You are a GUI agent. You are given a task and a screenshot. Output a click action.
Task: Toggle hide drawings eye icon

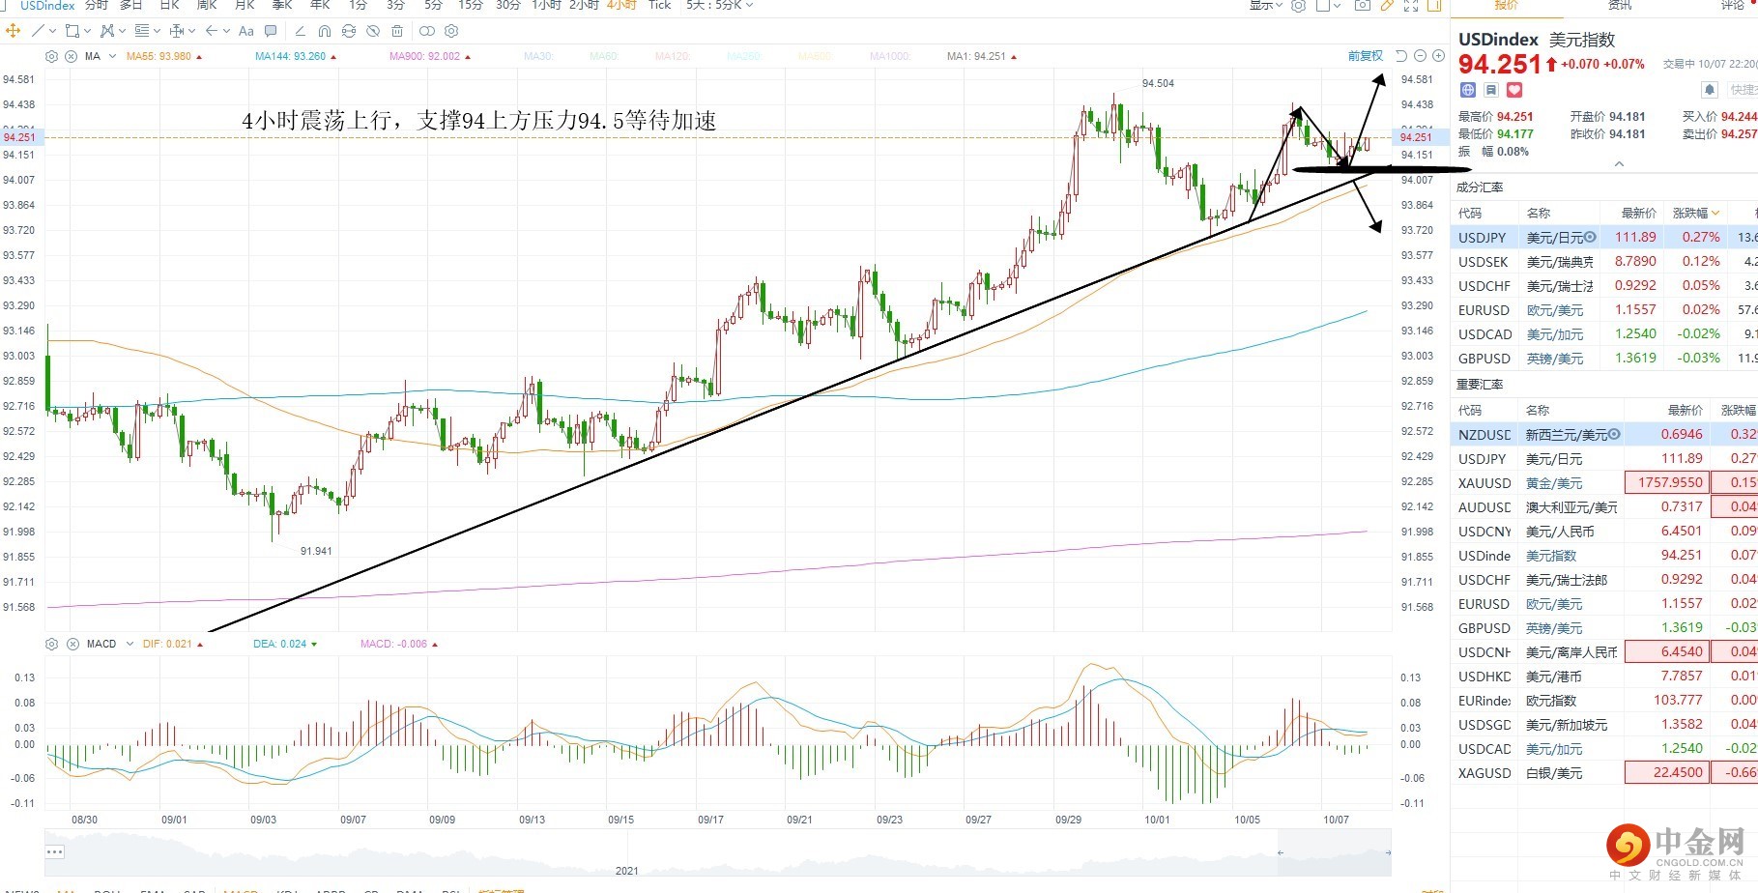point(373,31)
